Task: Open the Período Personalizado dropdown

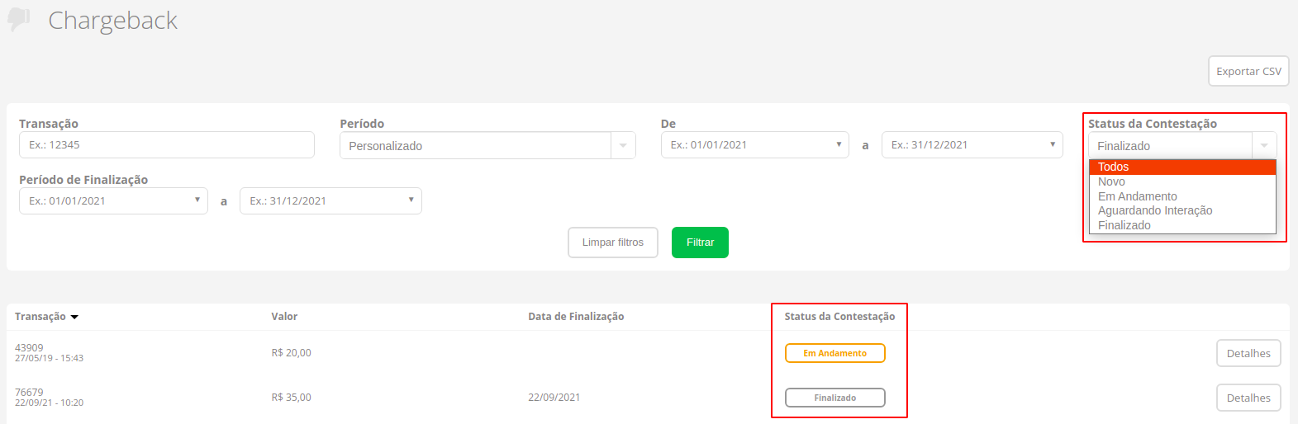Action: click(487, 145)
